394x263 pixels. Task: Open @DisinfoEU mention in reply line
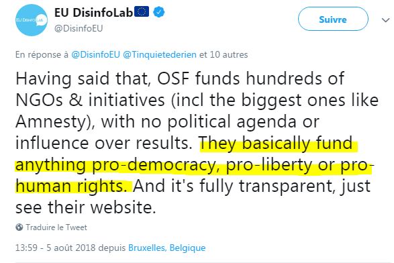[96, 54]
